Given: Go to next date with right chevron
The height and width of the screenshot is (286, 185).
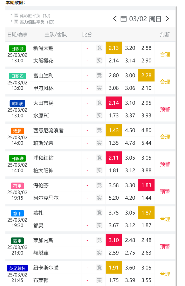Looking at the screenshot, I should [x=167, y=19].
